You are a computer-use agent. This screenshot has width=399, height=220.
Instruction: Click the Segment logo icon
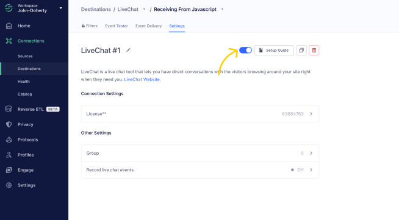point(9,8)
